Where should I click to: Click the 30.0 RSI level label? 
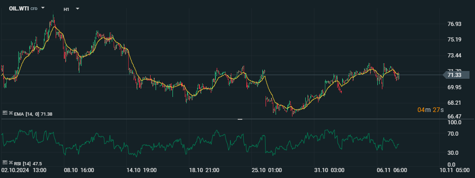point(455,153)
